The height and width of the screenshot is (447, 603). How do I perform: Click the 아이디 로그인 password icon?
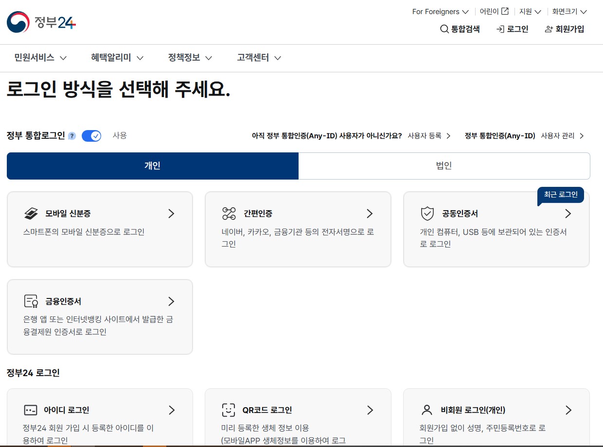pos(31,410)
